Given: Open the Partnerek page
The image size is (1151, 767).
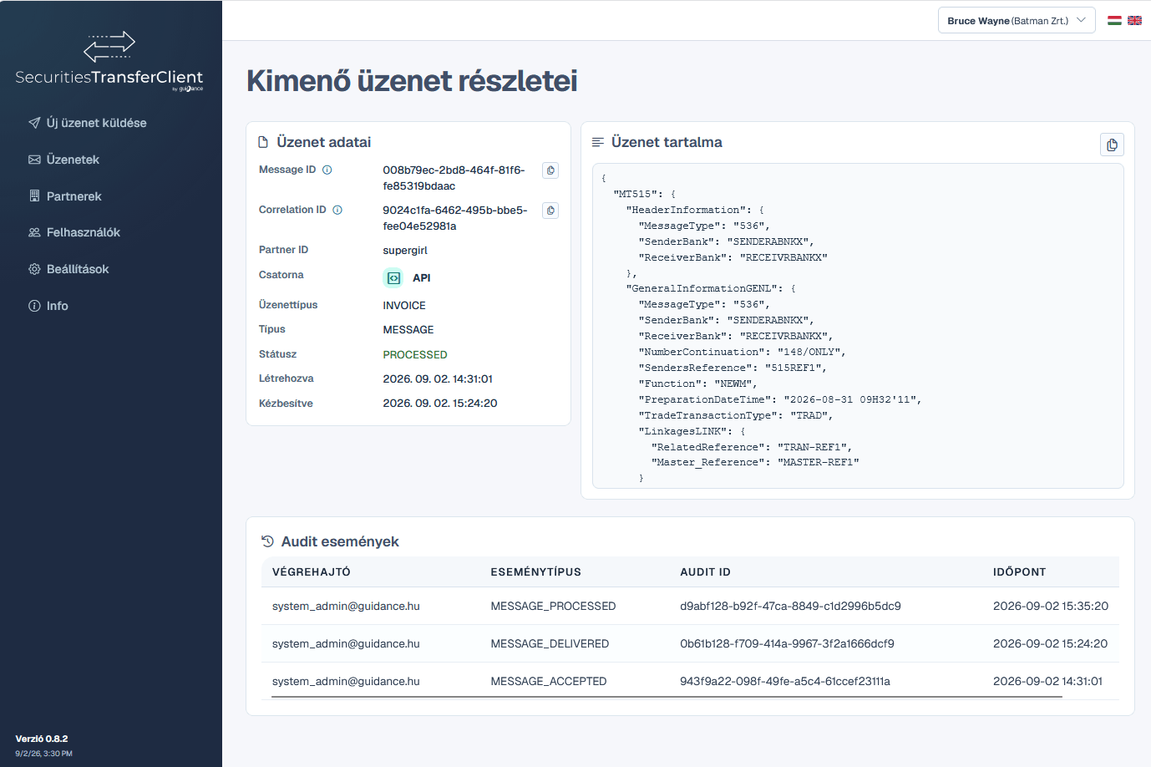Looking at the screenshot, I should [65, 196].
